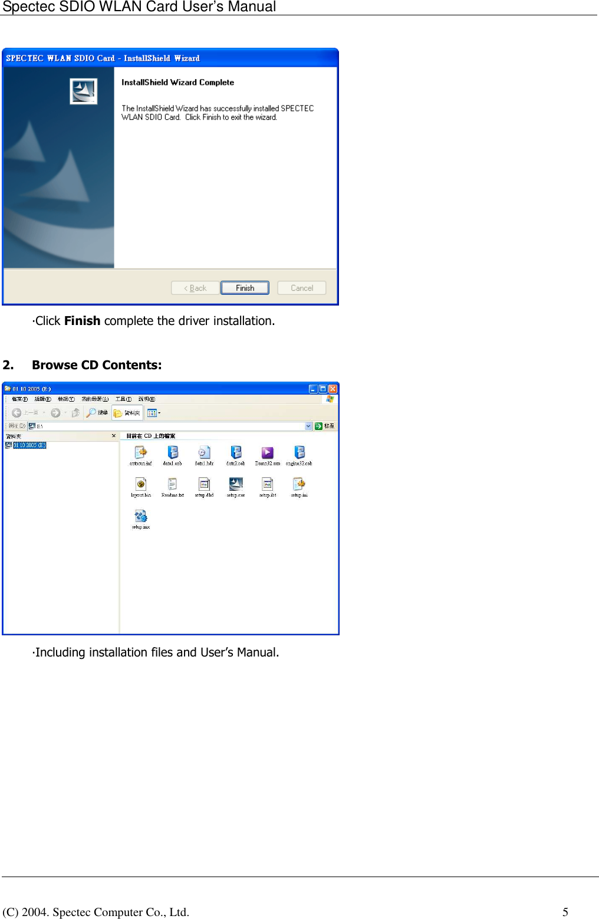The height and width of the screenshot is (919, 599).
Task: Open the setup.ini configuration file
Action: pyautogui.click(x=299, y=484)
